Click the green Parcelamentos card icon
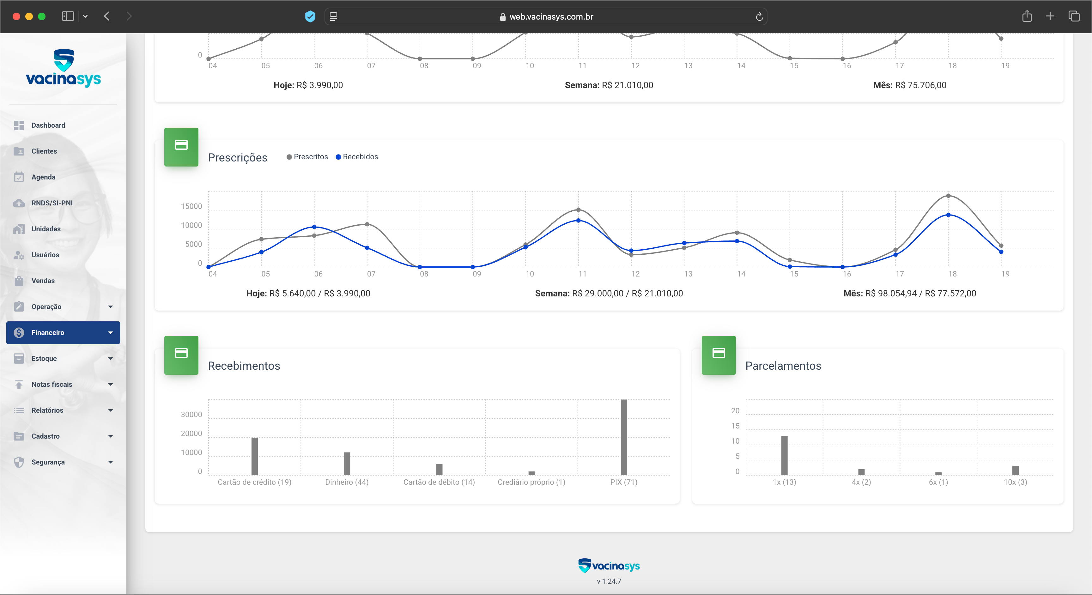 click(x=719, y=355)
